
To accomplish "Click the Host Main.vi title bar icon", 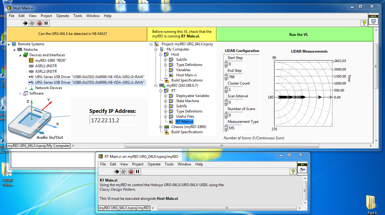I will [x=9, y=8].
